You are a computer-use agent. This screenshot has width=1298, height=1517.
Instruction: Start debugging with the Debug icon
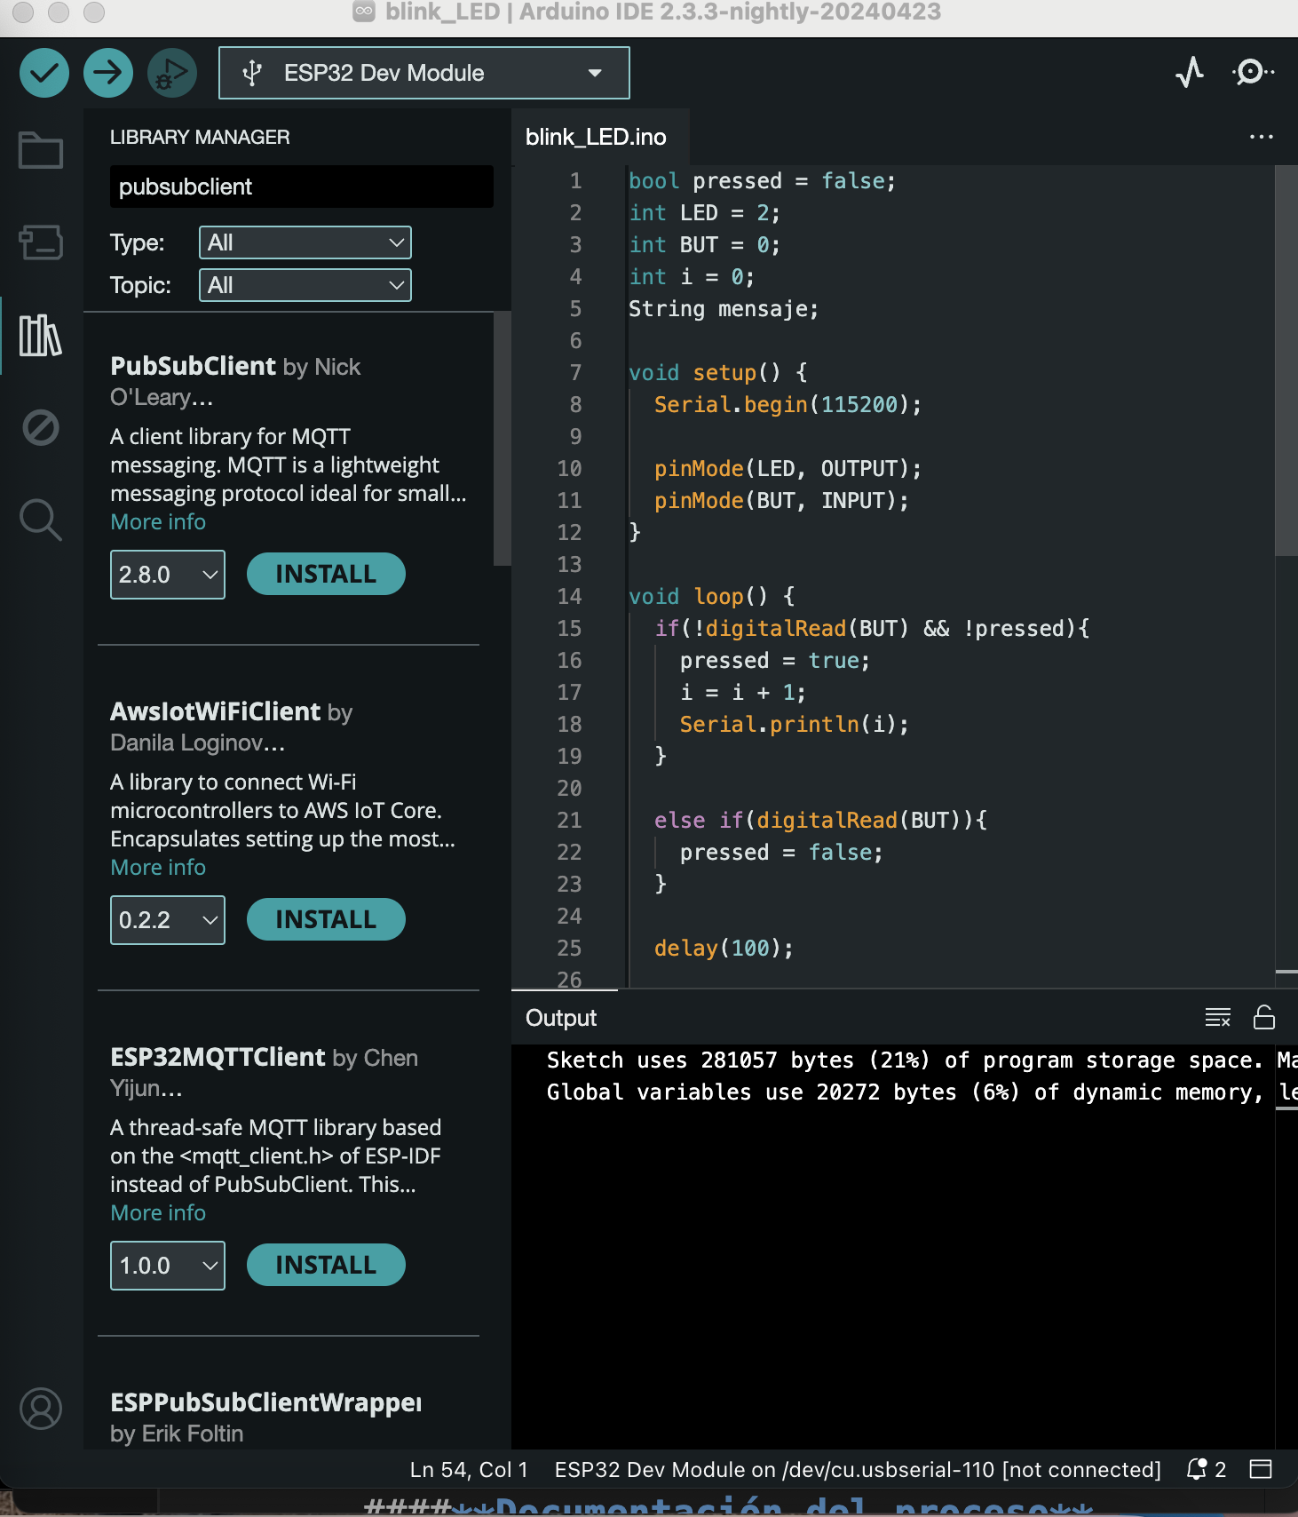tap(172, 73)
